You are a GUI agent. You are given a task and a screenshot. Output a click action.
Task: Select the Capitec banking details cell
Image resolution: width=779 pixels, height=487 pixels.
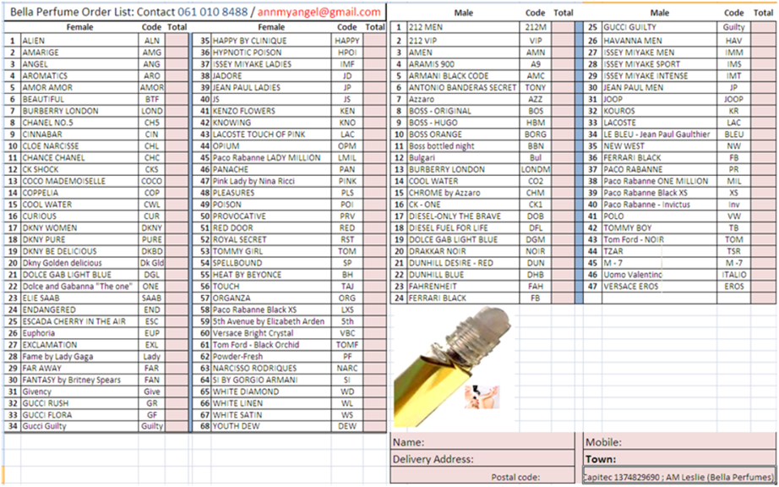(x=680, y=475)
